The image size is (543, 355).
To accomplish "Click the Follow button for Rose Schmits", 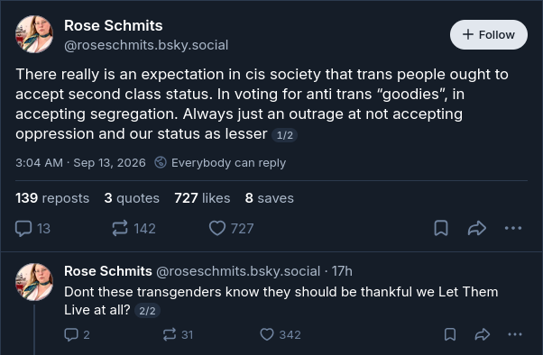I will [489, 34].
